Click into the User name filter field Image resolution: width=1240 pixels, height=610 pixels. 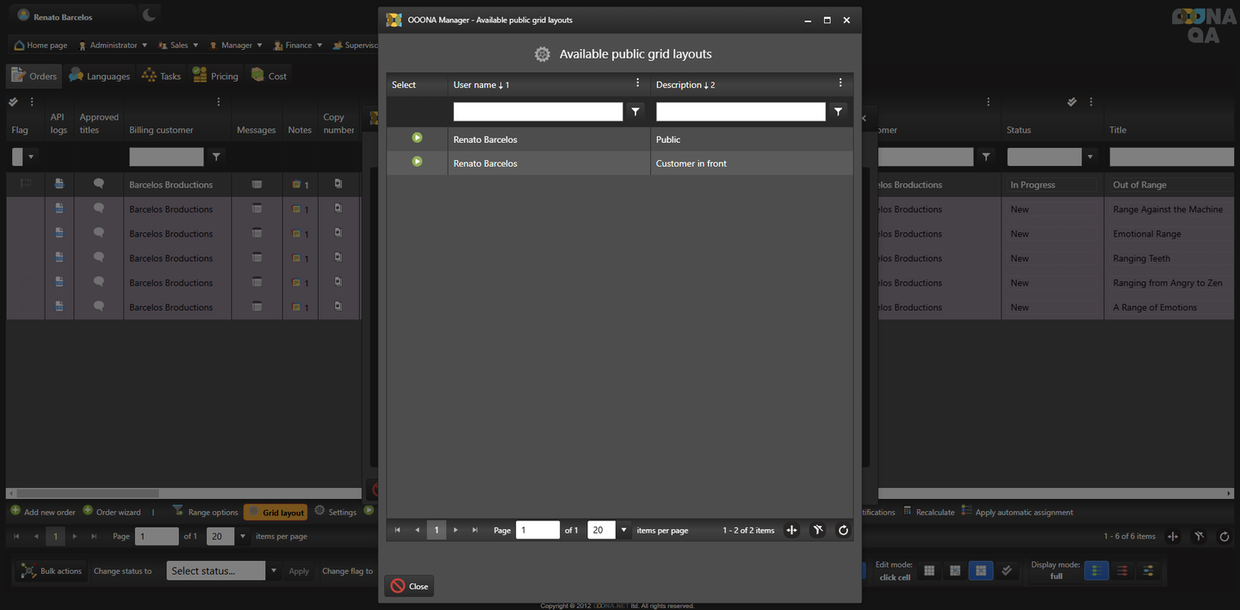pyautogui.click(x=537, y=112)
